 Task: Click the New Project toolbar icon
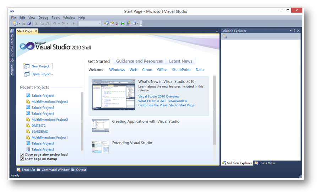coord(15,23)
